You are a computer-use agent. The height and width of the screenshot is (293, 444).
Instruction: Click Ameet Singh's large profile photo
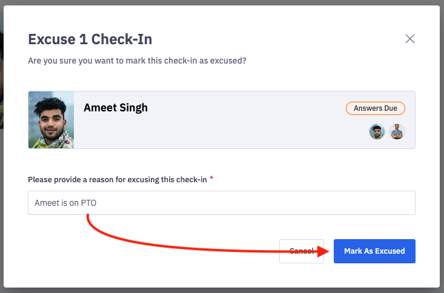(x=51, y=120)
